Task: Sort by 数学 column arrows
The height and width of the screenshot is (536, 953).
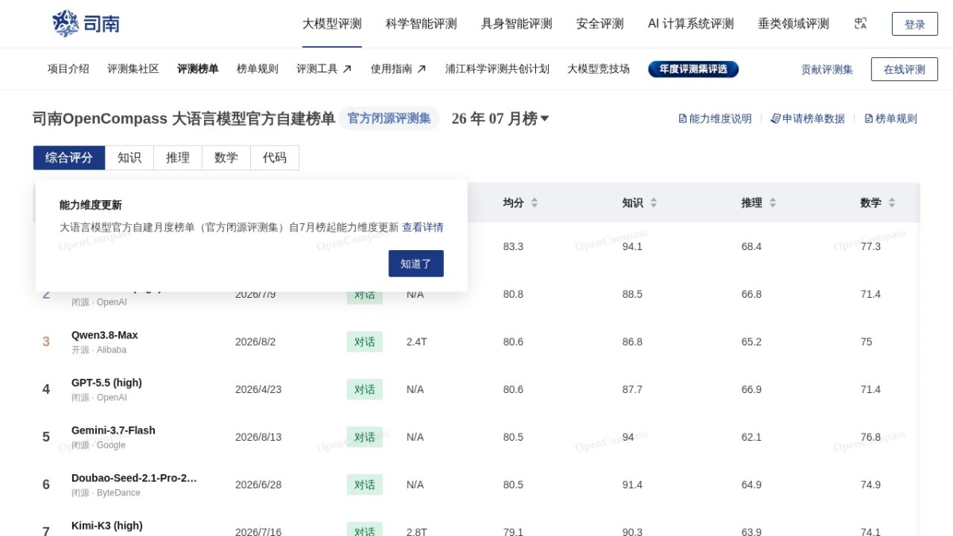Action: [892, 202]
